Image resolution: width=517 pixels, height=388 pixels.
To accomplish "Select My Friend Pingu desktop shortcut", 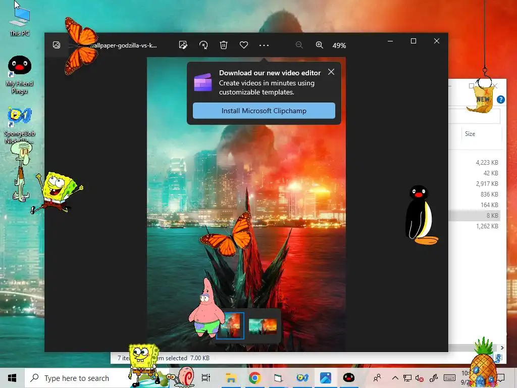I will 20,75.
